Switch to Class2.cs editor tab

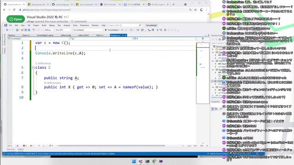click(11, 35)
